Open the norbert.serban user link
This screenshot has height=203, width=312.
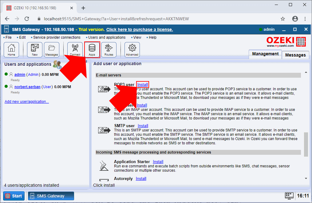click(27, 87)
